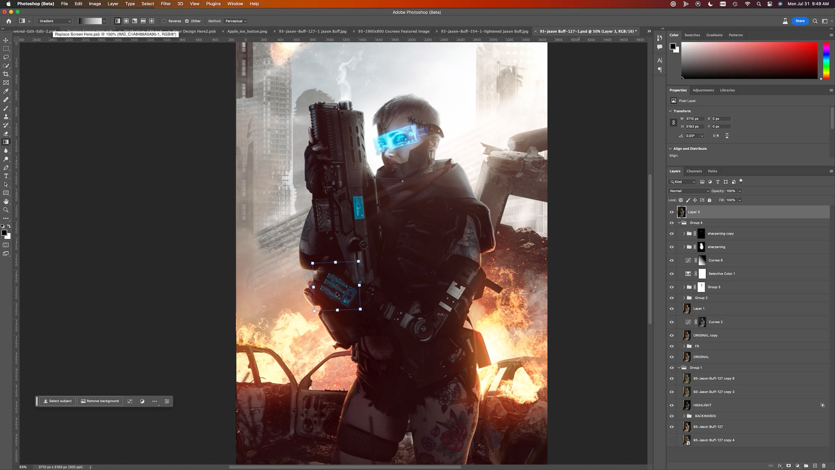Select the Zoom tool in toolbar
This screenshot has height=470, width=835.
tap(6, 210)
